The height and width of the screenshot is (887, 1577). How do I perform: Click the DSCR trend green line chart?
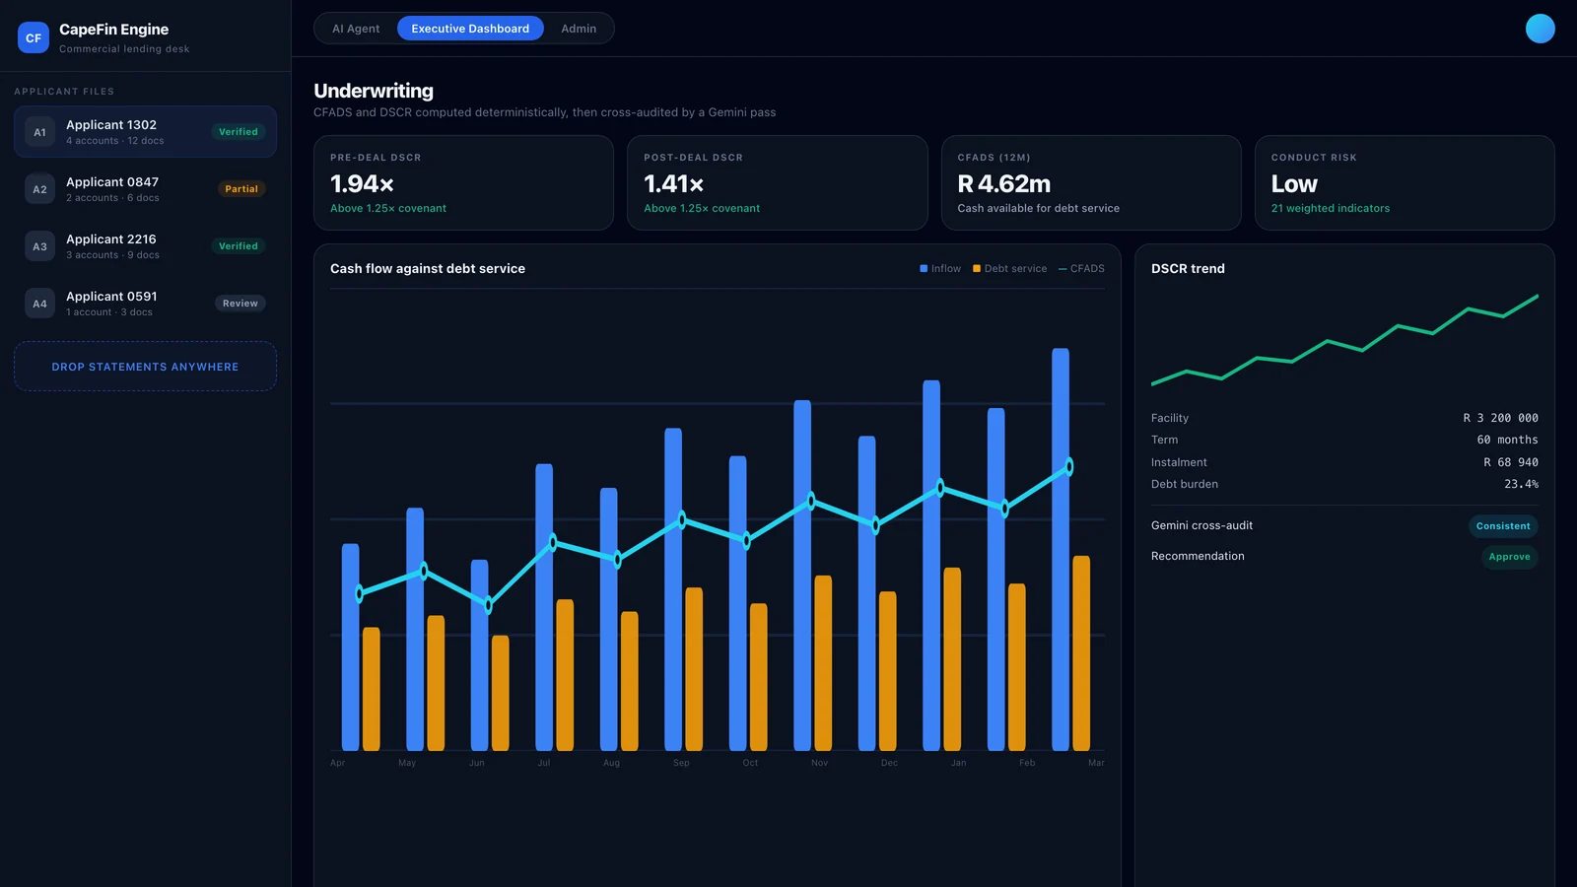(1344, 339)
